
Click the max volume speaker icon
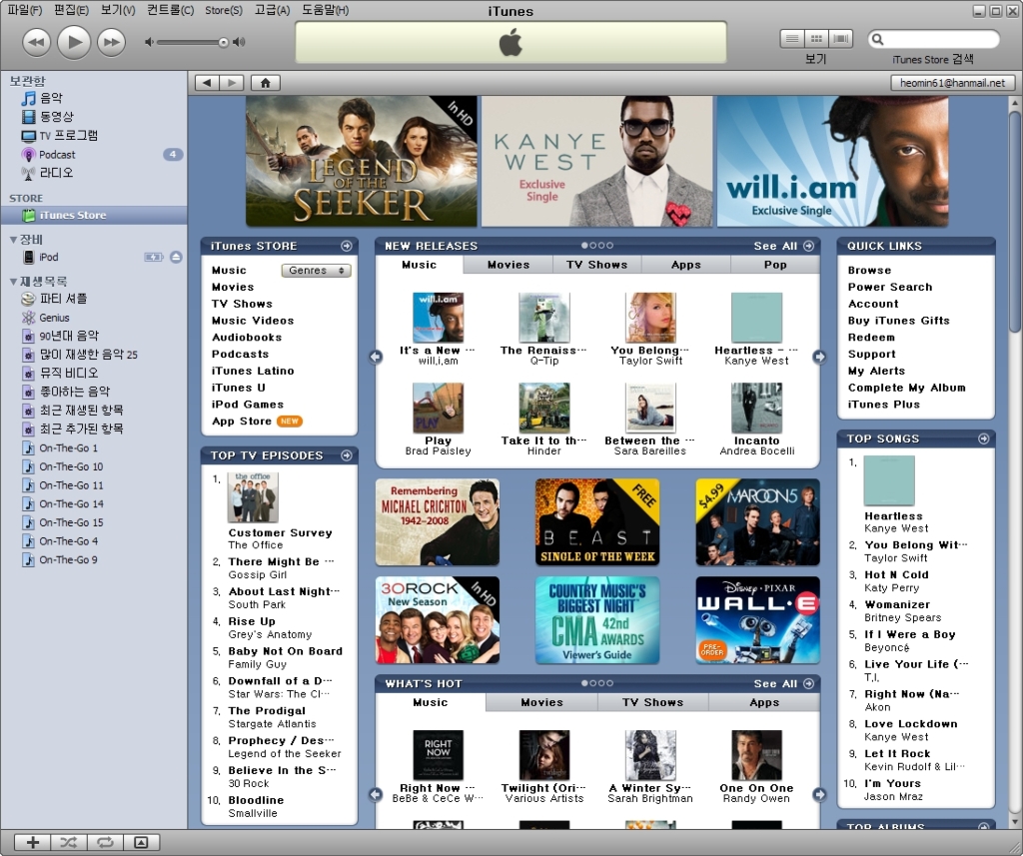coord(240,42)
